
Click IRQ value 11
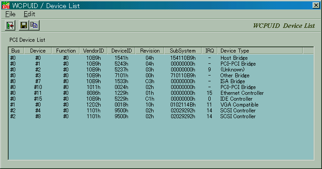tap(209, 105)
